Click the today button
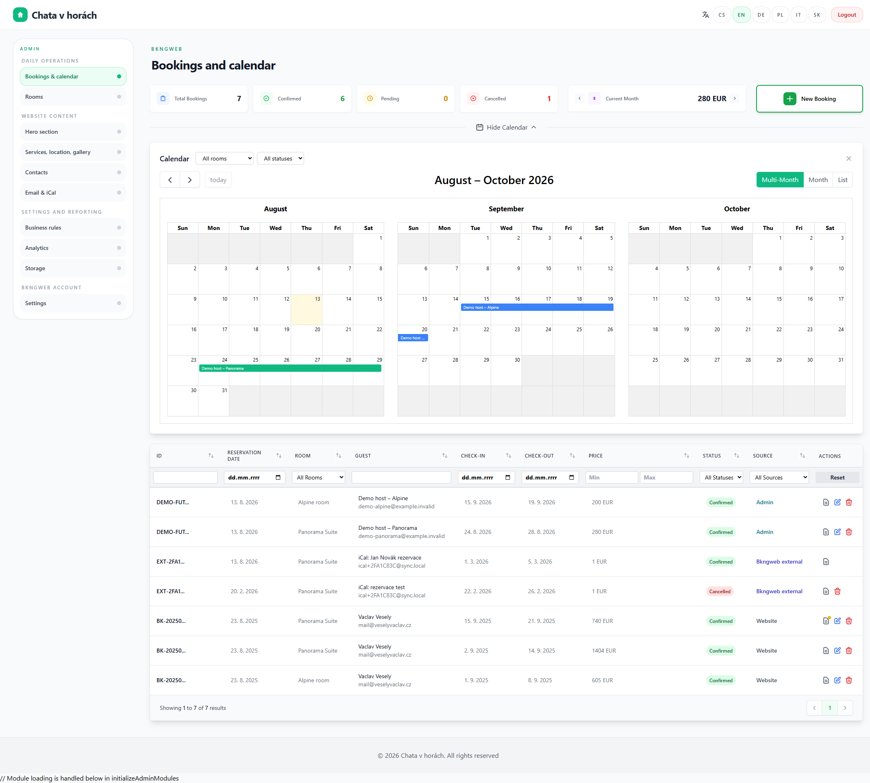870x783 pixels. pyautogui.click(x=218, y=180)
